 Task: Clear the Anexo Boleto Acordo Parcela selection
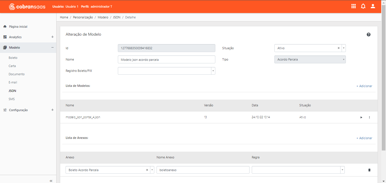pyautogui.click(x=147, y=170)
